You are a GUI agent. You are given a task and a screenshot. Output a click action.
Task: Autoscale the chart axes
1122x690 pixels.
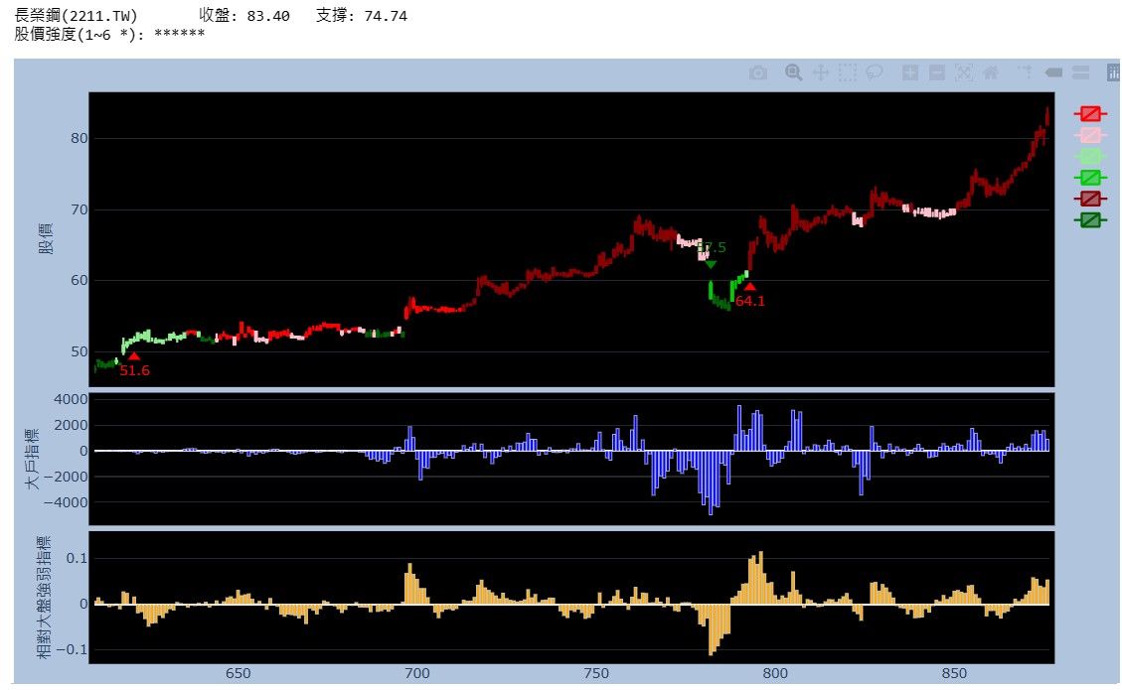pyautogui.click(x=964, y=72)
